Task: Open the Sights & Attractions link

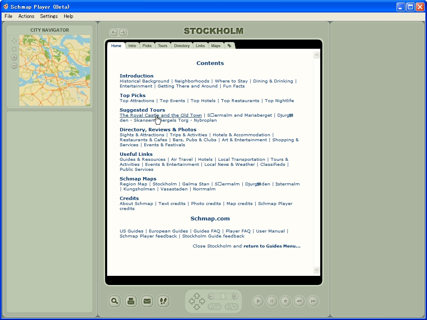Action: pyautogui.click(x=142, y=135)
